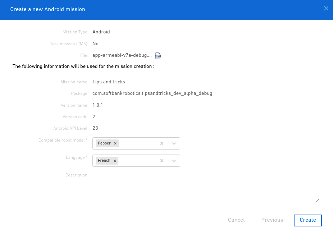Click the Task mission (CMS) label
Screen dimensions: 333x239
point(69,44)
